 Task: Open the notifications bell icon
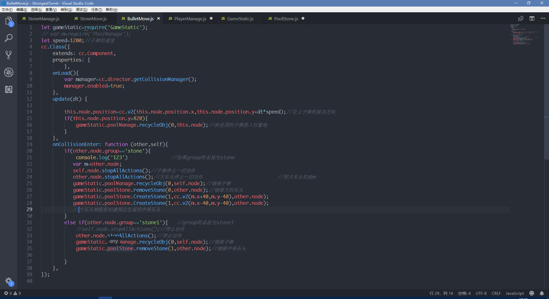click(542, 293)
